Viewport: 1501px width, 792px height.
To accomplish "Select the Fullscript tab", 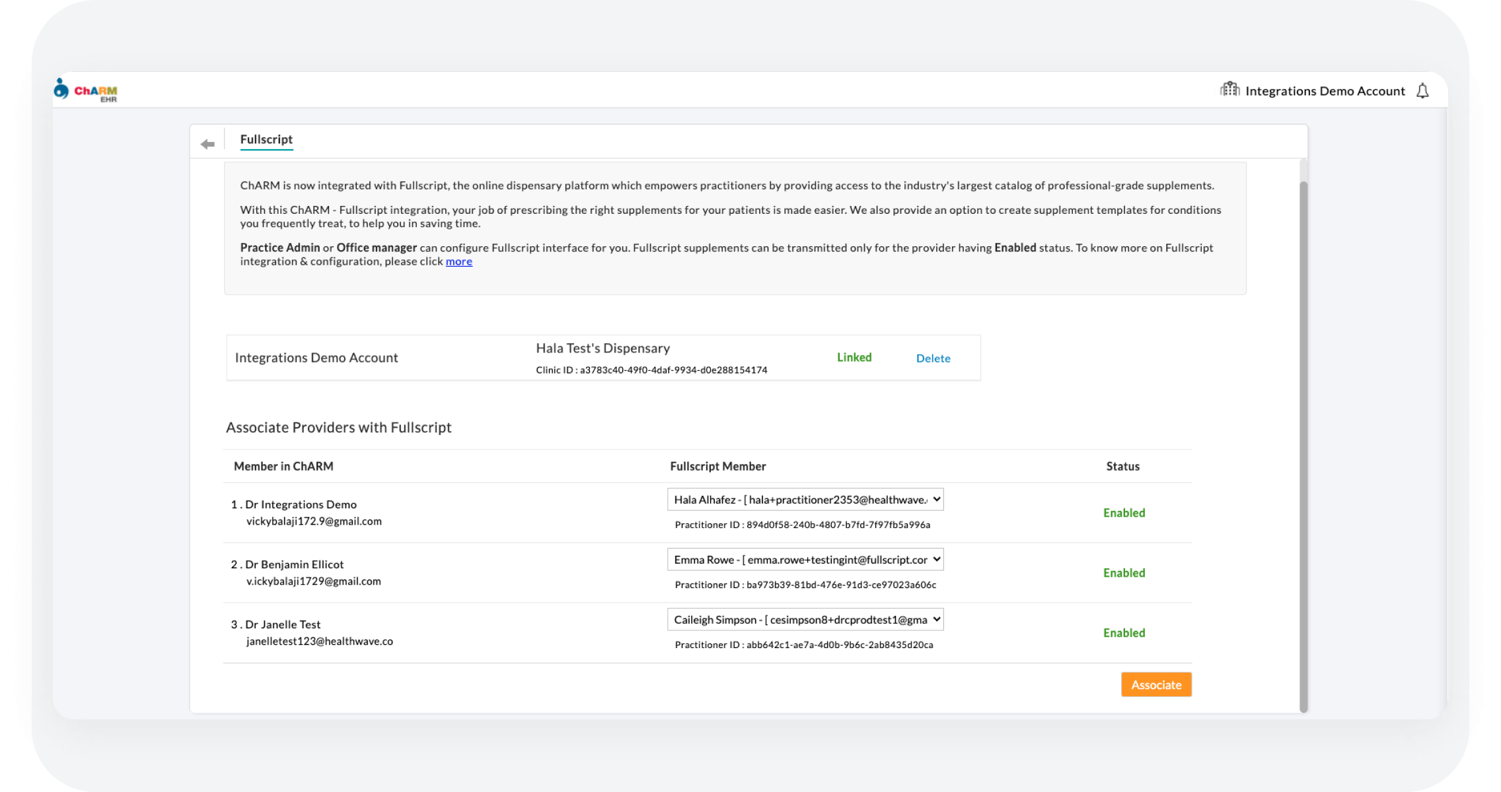I will coord(266,139).
